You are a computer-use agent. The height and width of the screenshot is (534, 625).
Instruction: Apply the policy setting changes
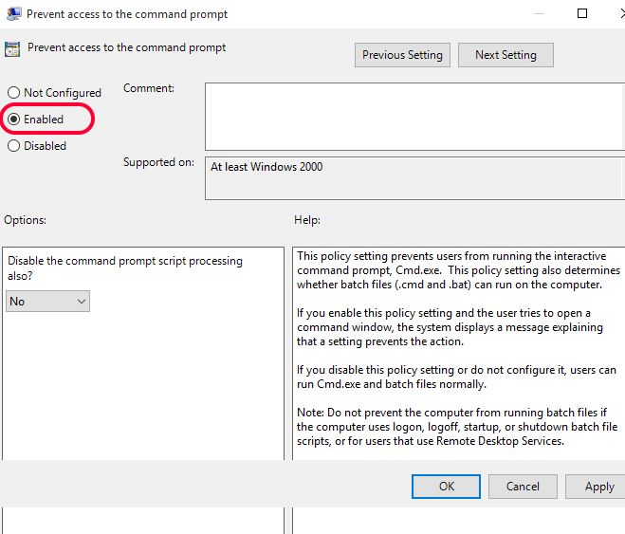(x=598, y=487)
